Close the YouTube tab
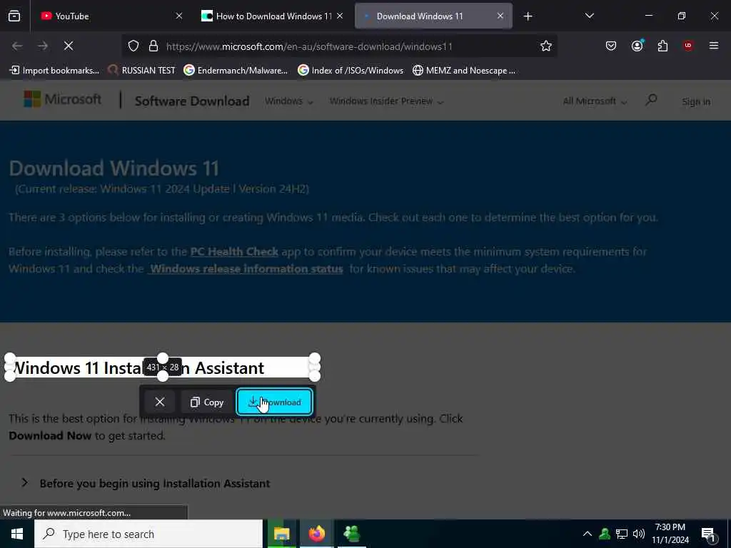 [179, 16]
